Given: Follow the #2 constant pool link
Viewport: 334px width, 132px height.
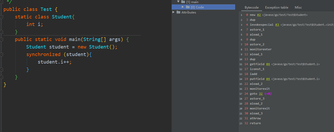Looking at the screenshot, I should 259,15.
